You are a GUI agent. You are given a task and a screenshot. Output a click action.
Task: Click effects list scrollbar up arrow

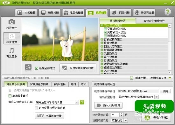tap(170, 26)
